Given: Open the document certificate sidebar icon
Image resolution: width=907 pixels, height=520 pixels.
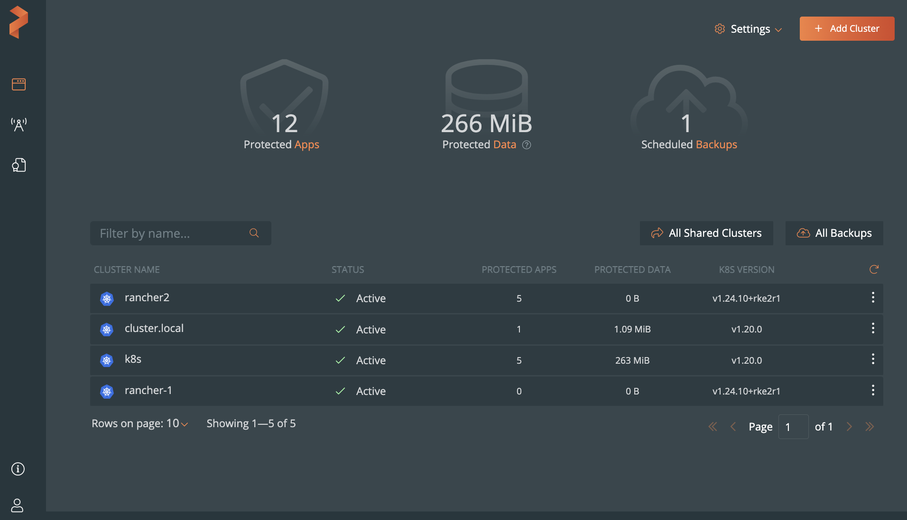Looking at the screenshot, I should pos(19,165).
